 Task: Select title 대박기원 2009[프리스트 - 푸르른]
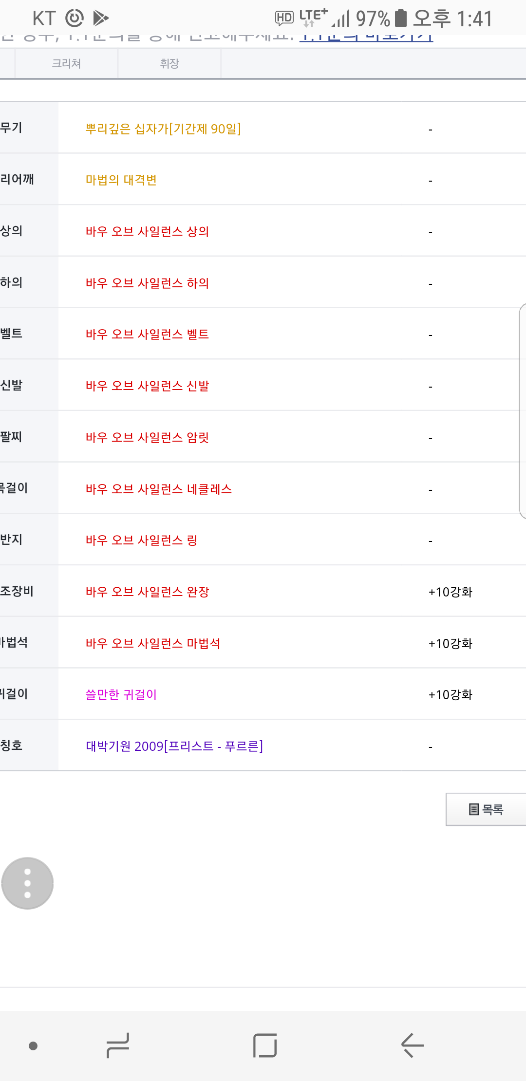pos(174,746)
